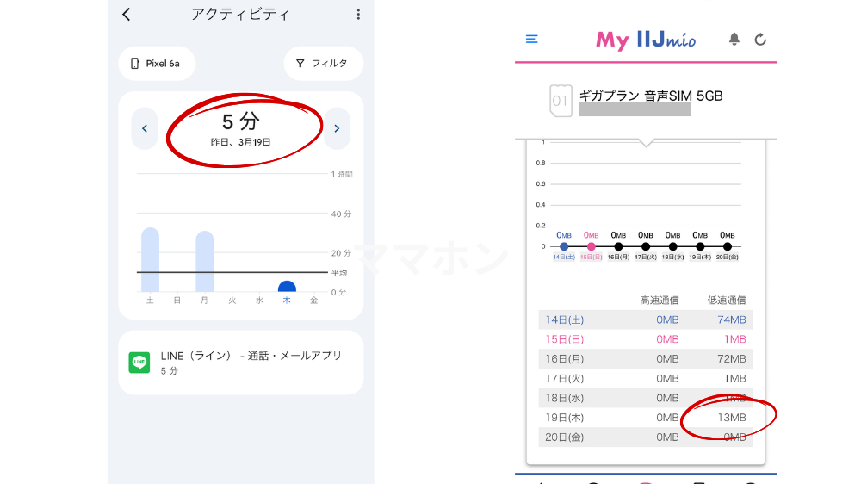Screen dimensions: 861x484
Task: Go to previous day with left chevron
Action: (145, 128)
